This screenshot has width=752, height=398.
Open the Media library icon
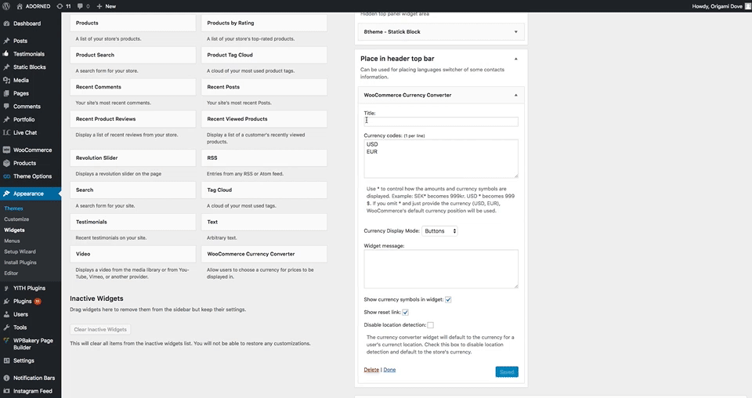[7, 80]
